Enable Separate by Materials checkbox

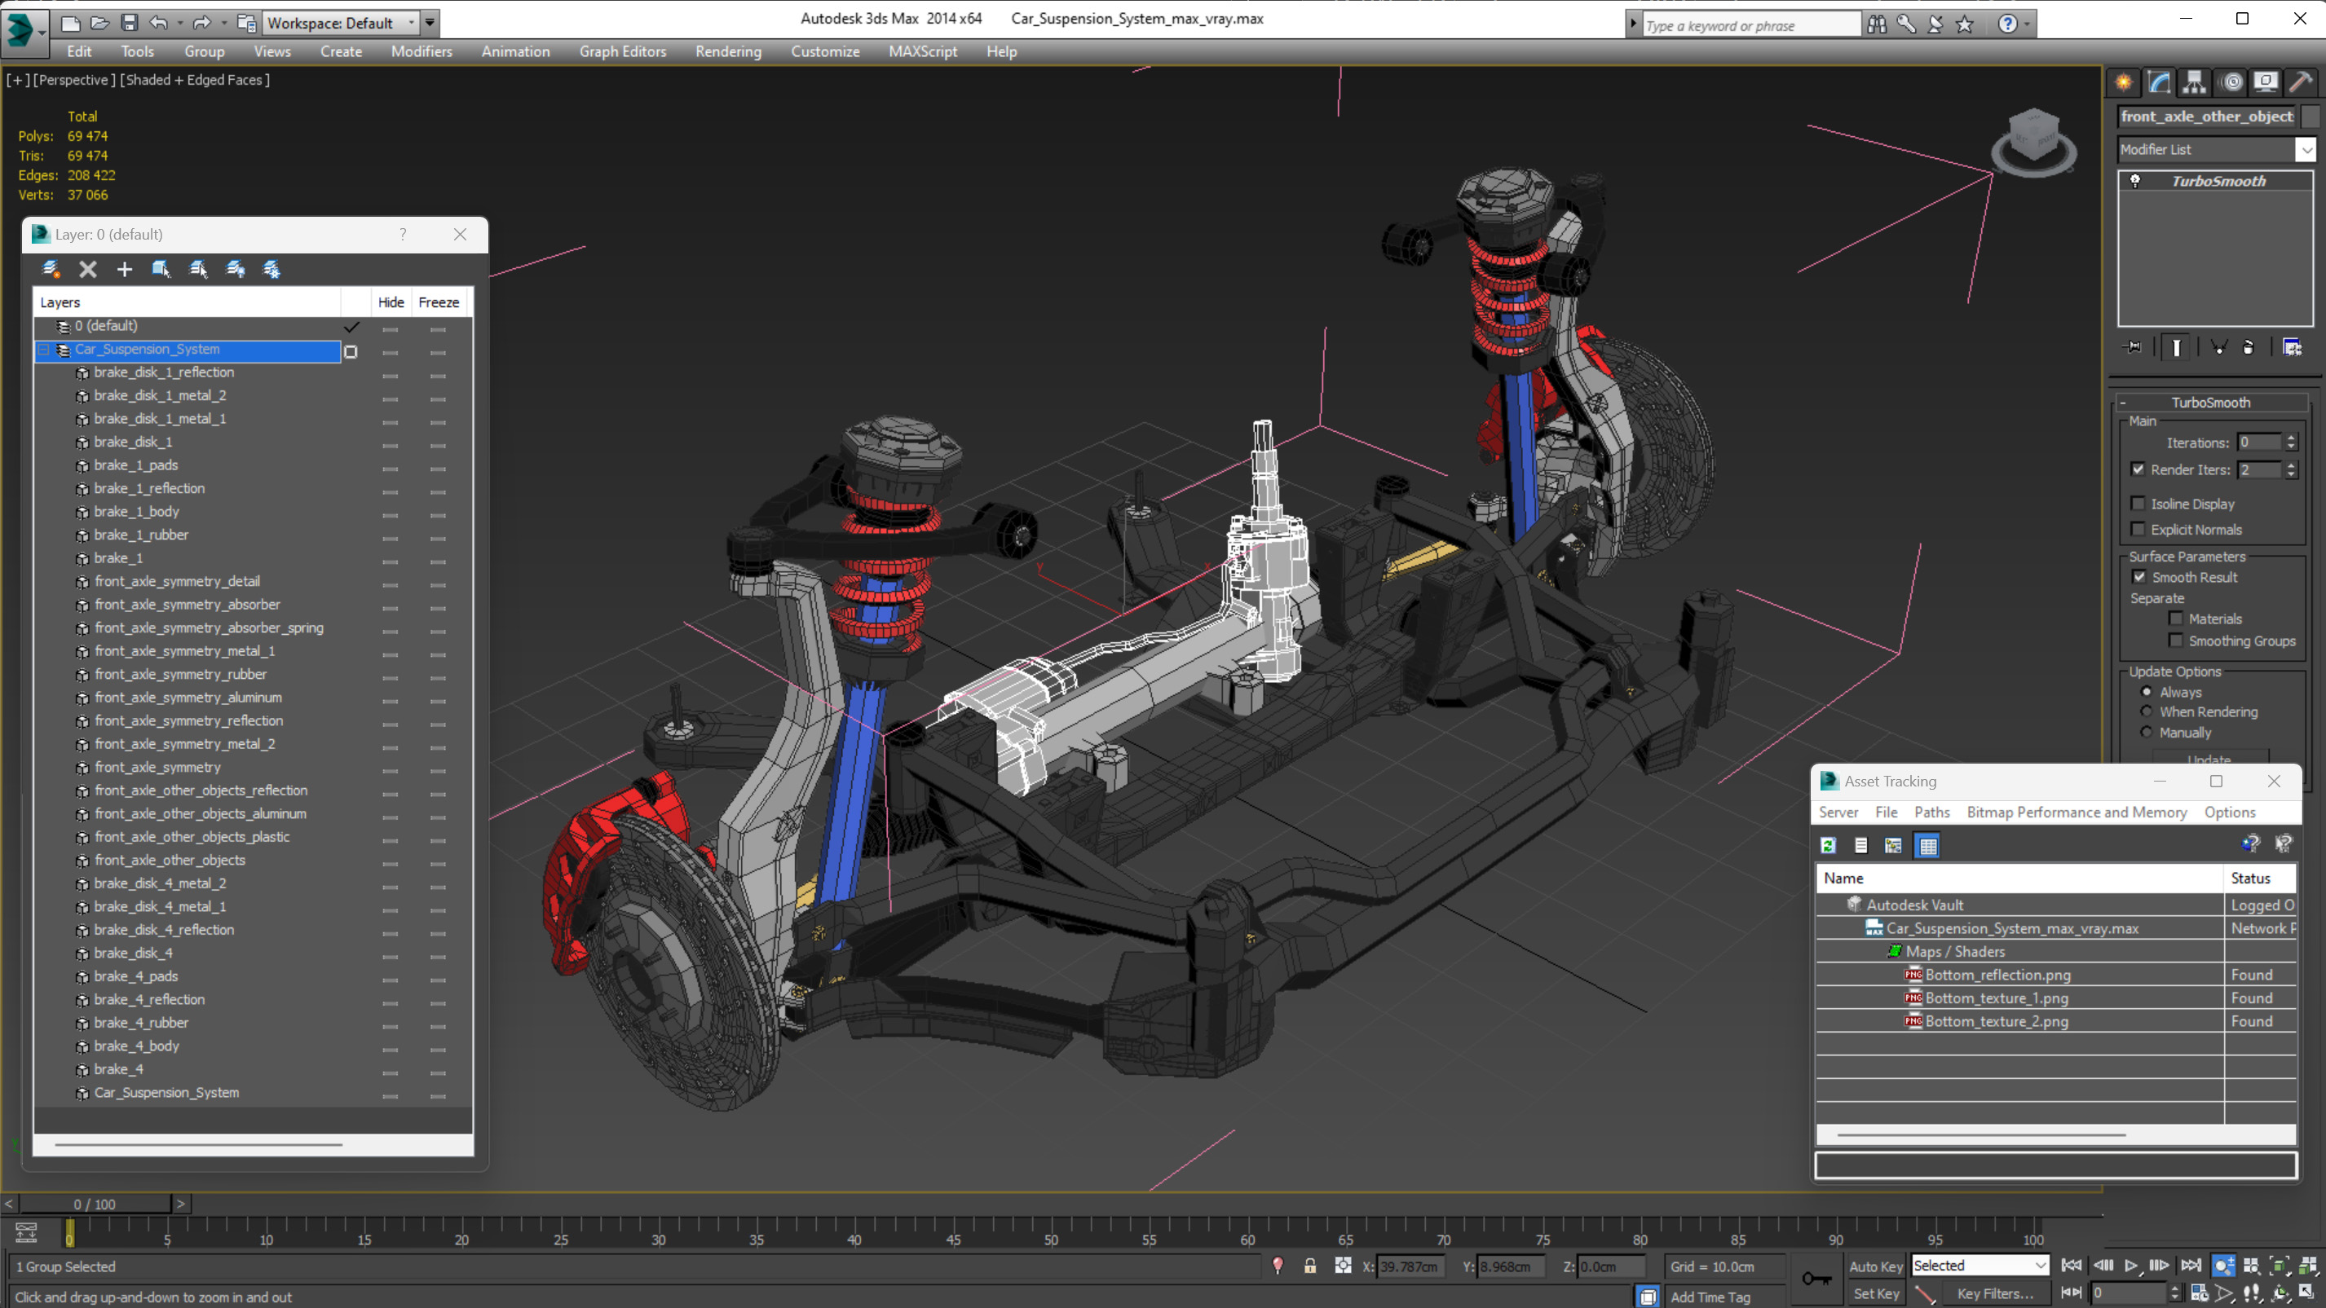coord(2175,619)
